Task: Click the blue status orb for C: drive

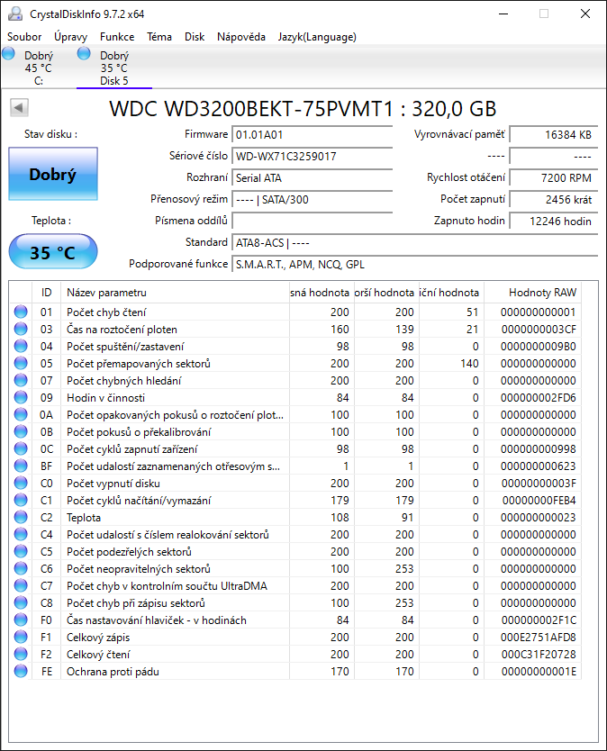Action: pyautogui.click(x=9, y=54)
